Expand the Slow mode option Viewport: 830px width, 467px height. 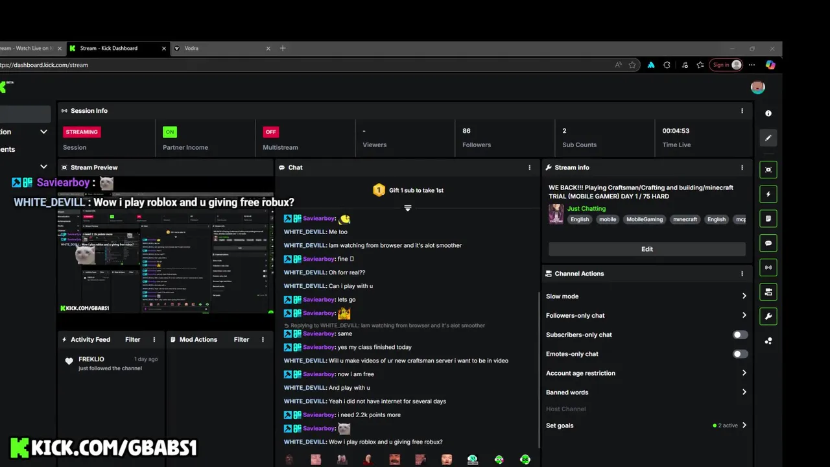tap(646, 296)
